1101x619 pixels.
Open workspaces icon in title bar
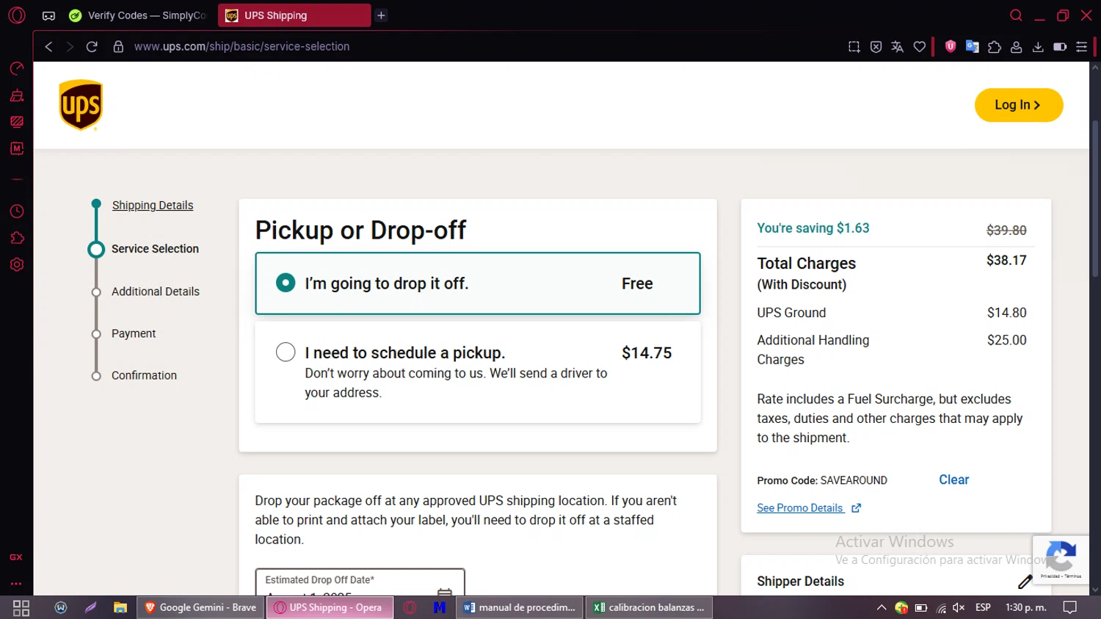point(48,15)
